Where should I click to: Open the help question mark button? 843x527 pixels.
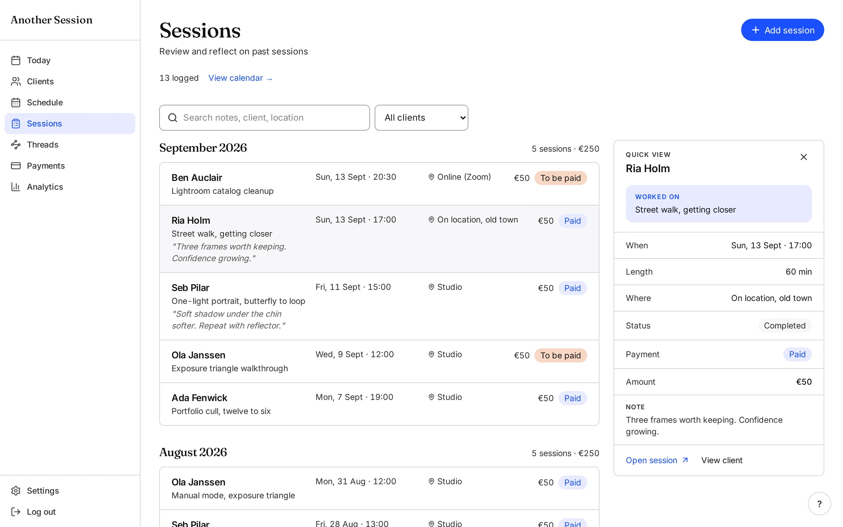click(x=819, y=504)
